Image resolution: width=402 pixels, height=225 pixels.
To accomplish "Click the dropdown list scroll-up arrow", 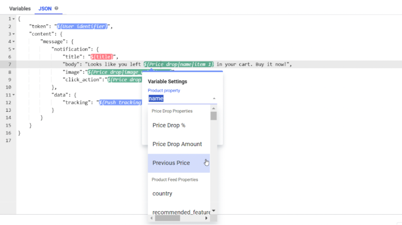I will click(214, 108).
